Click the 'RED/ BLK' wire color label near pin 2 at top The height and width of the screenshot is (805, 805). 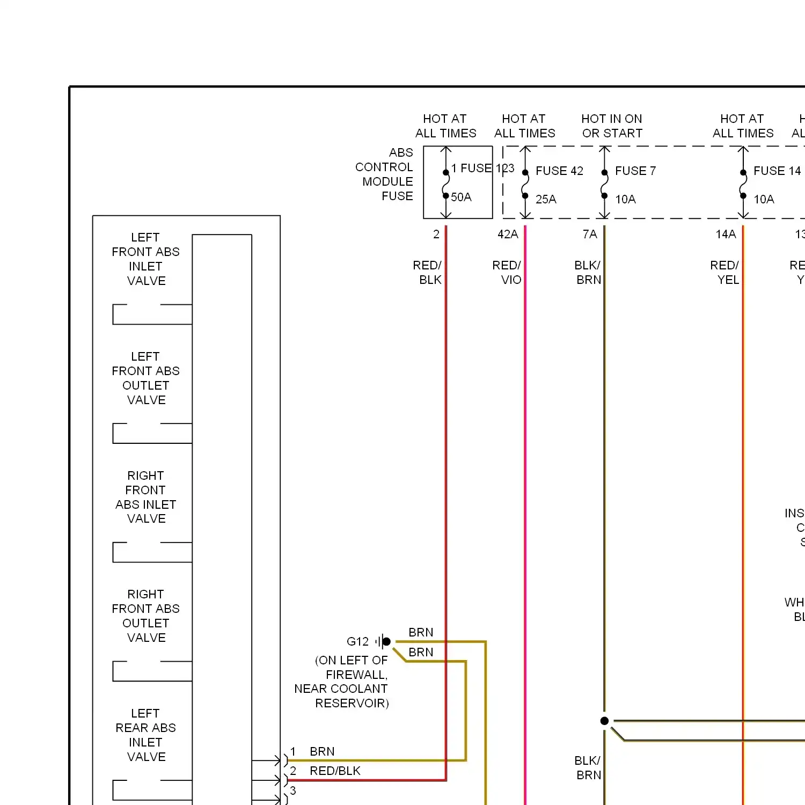pyautogui.click(x=427, y=273)
